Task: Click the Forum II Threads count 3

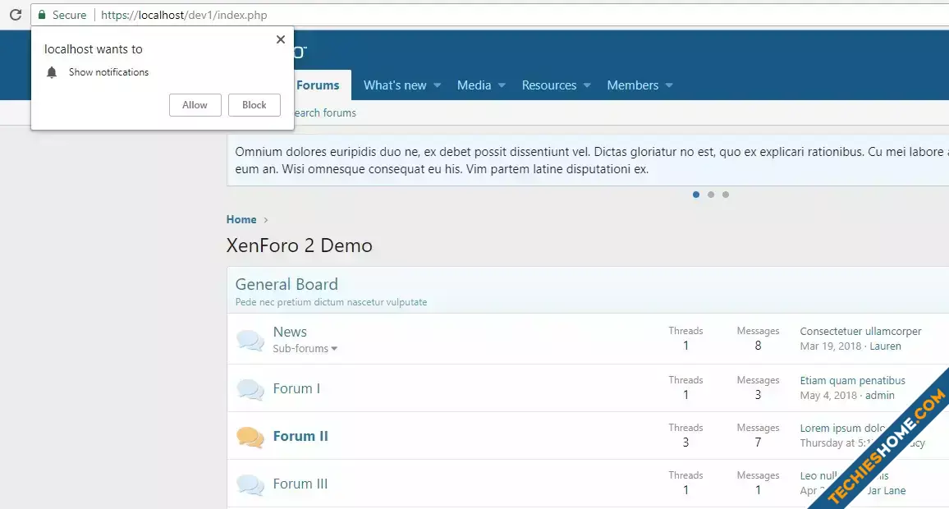Action: (685, 443)
